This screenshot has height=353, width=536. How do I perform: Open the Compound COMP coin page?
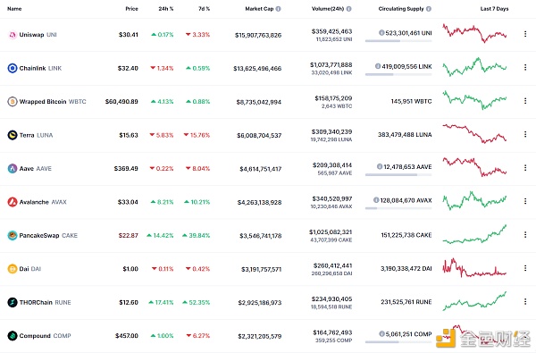point(46,335)
